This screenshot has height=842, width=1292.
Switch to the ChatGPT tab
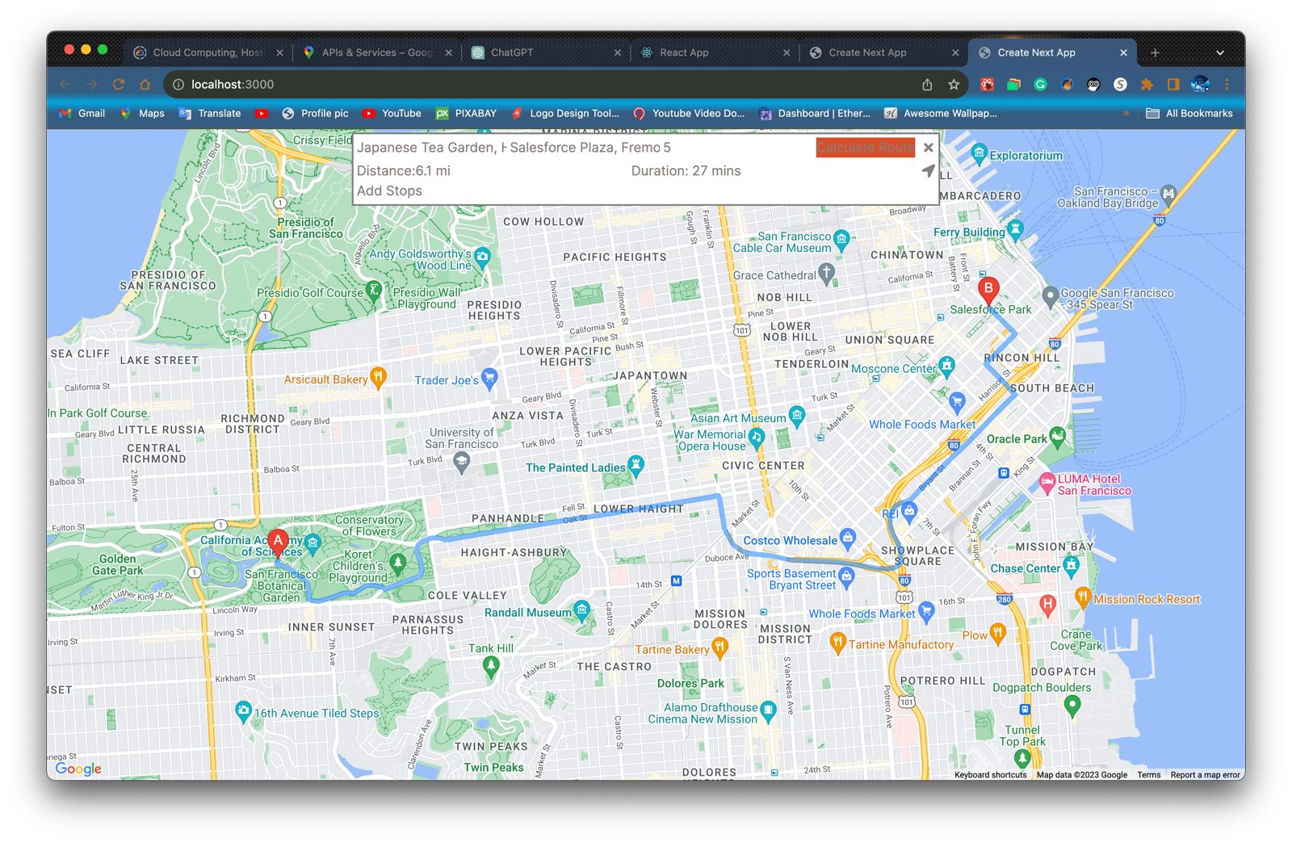click(x=547, y=52)
